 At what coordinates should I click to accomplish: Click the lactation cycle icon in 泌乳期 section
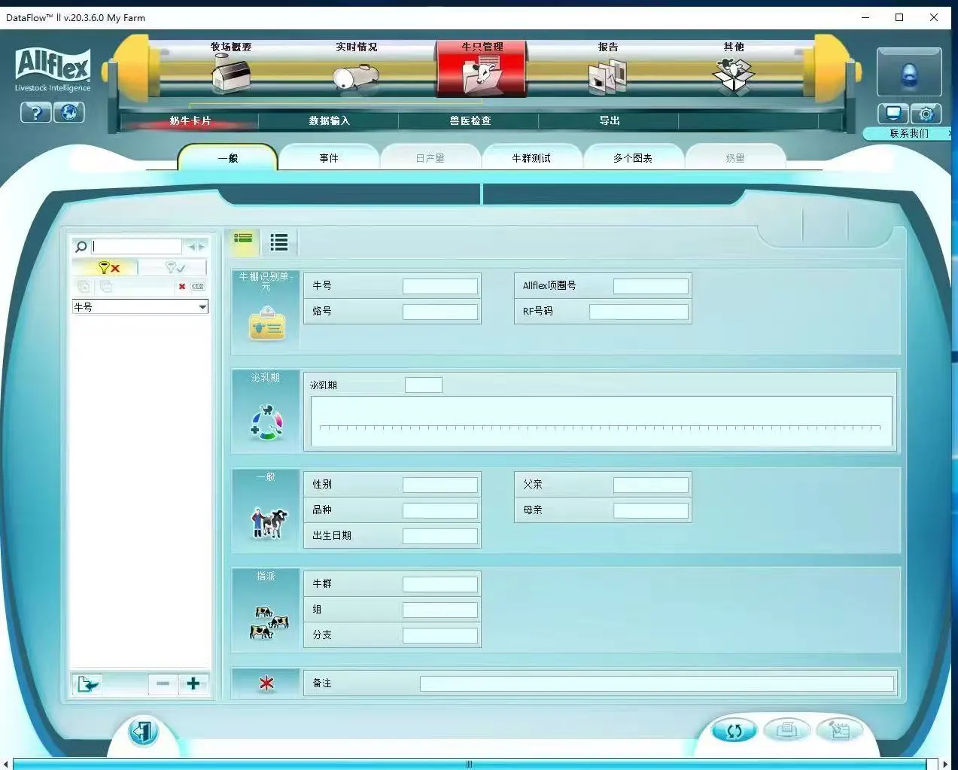(x=266, y=422)
